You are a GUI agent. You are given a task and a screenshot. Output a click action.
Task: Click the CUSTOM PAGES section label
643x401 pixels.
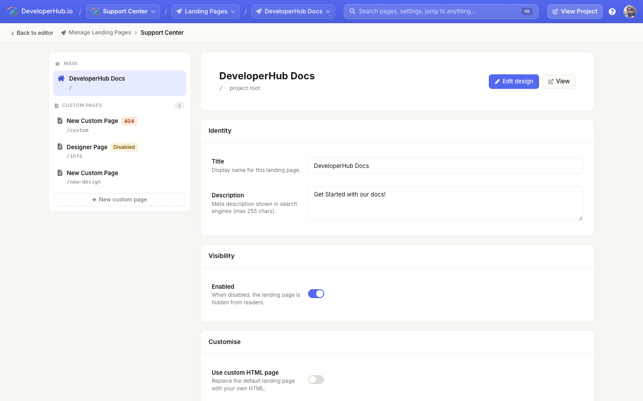[82, 106]
